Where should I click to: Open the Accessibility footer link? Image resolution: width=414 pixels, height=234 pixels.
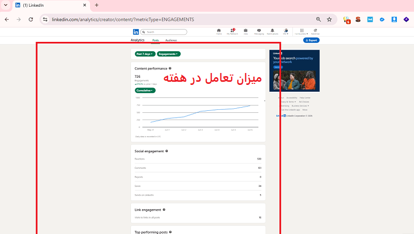coord(292,98)
